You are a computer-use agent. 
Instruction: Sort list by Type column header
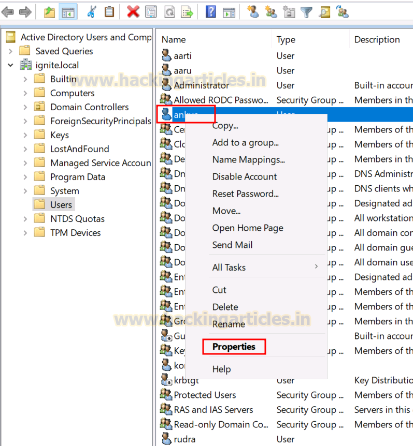coord(286,39)
